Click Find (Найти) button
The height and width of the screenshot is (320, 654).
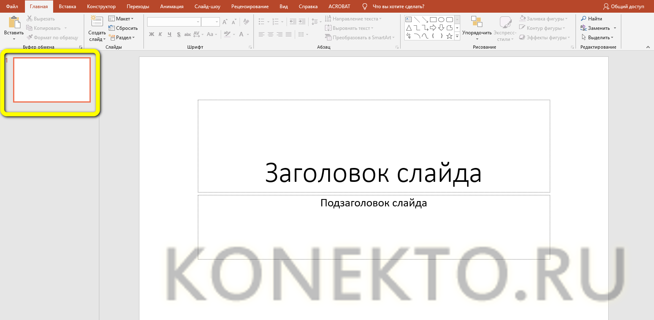coord(591,19)
